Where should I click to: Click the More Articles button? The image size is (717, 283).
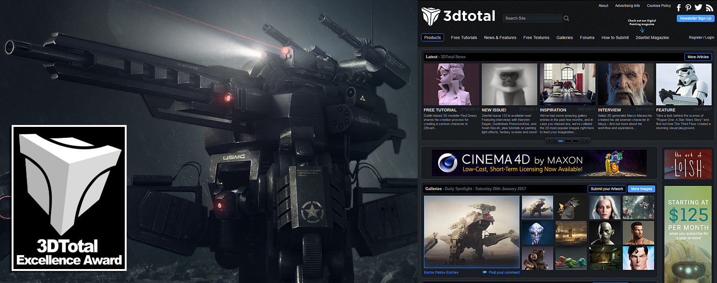click(x=698, y=57)
